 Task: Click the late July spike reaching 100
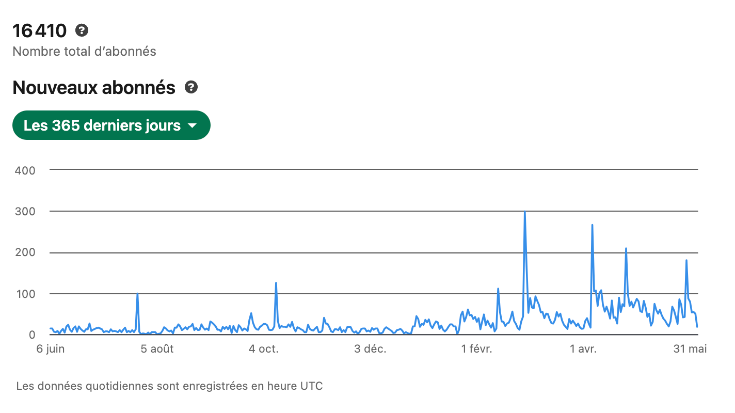tap(137, 294)
